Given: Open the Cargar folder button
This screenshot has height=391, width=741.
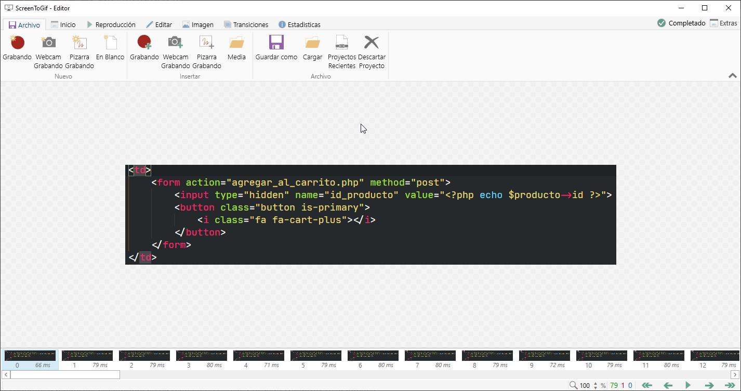Looking at the screenshot, I should (313, 48).
